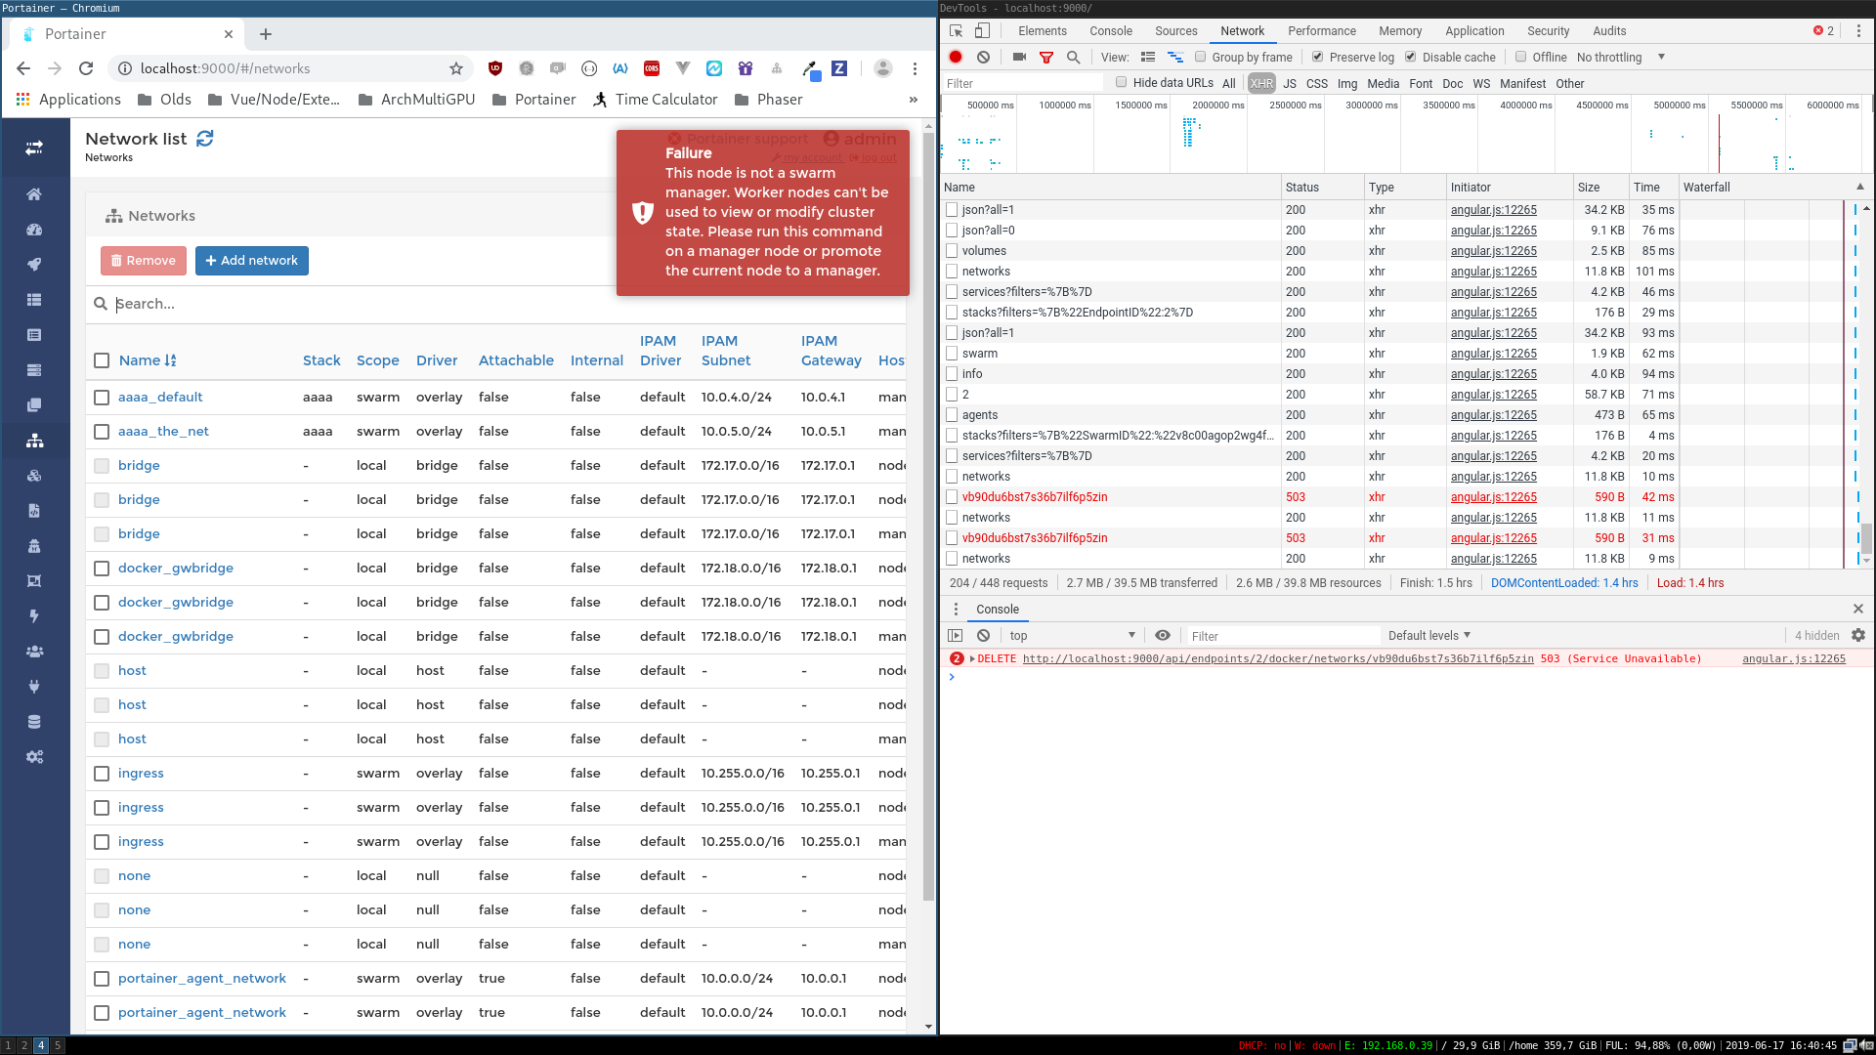1876x1055 pixels.
Task: Click the DevTools record network log button
Action: [956, 58]
